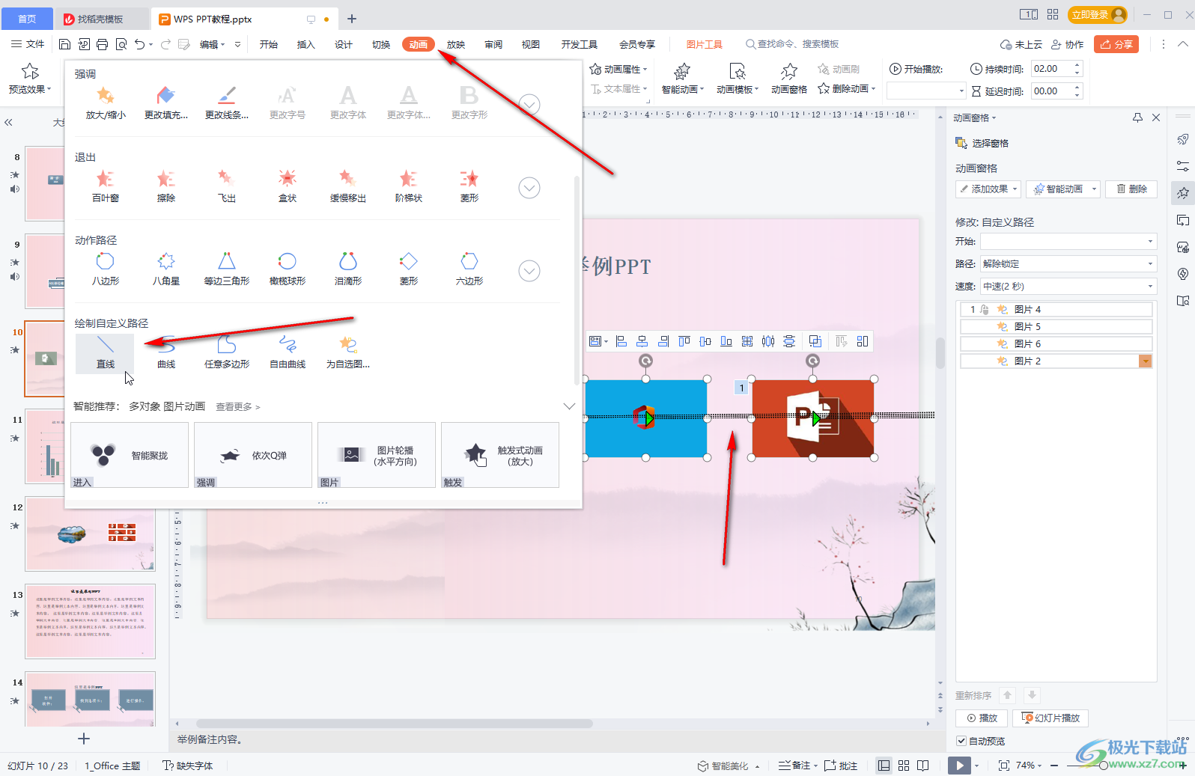The width and height of the screenshot is (1195, 776).
Task: Switch to slide sorter view in status bar
Action: tap(904, 766)
